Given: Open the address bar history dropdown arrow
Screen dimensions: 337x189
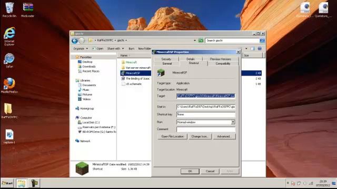Looking at the screenshot, I should click(x=195, y=40).
